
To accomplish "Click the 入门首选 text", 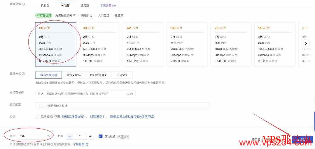I will click(104, 15).
